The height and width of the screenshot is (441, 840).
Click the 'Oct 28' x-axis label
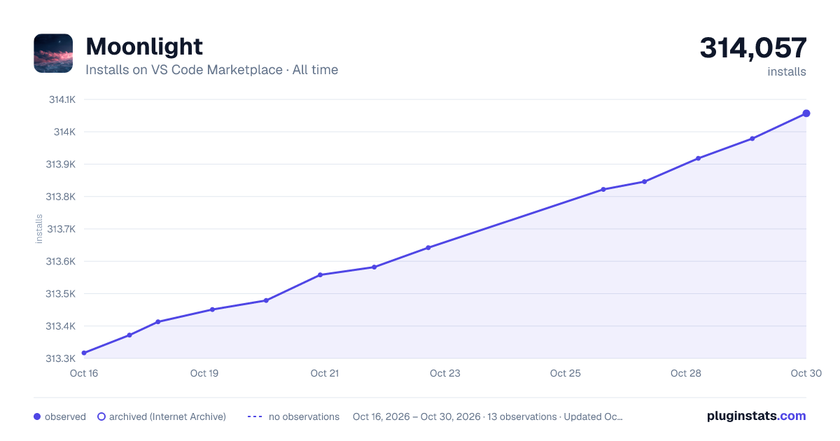pyautogui.click(x=686, y=373)
